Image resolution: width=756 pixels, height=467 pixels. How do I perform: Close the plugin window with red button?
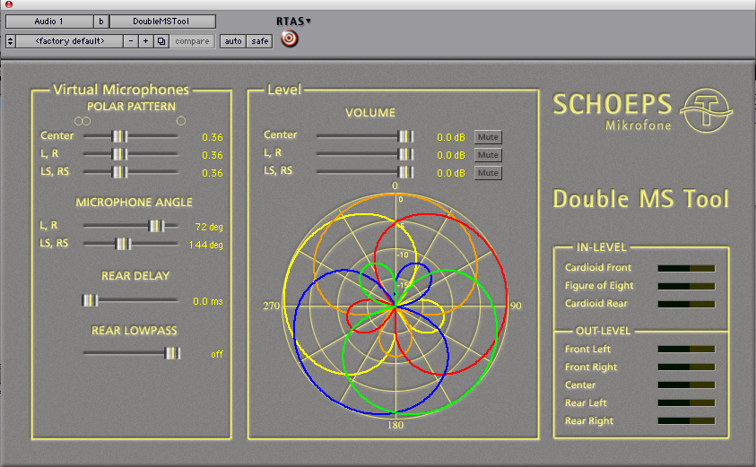9,4
